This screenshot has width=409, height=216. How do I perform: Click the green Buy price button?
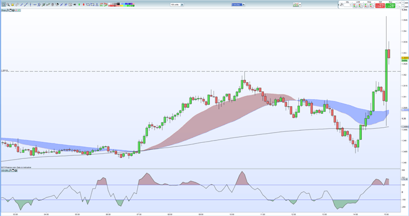390,5
